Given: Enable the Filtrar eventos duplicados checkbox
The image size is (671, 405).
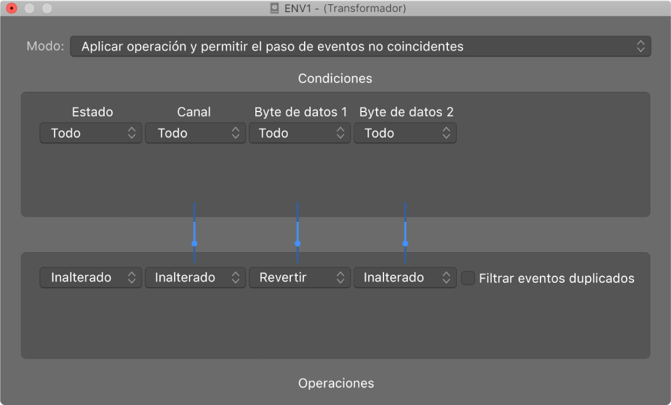Looking at the screenshot, I should (x=468, y=278).
